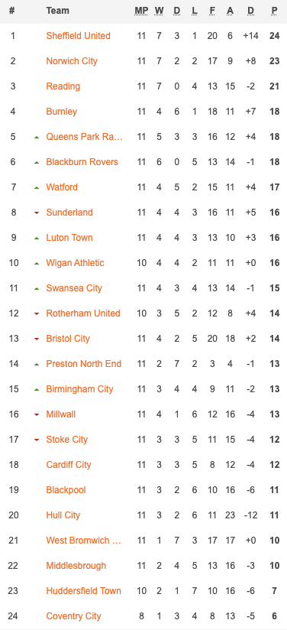Click the W wins column header

pos(159,11)
